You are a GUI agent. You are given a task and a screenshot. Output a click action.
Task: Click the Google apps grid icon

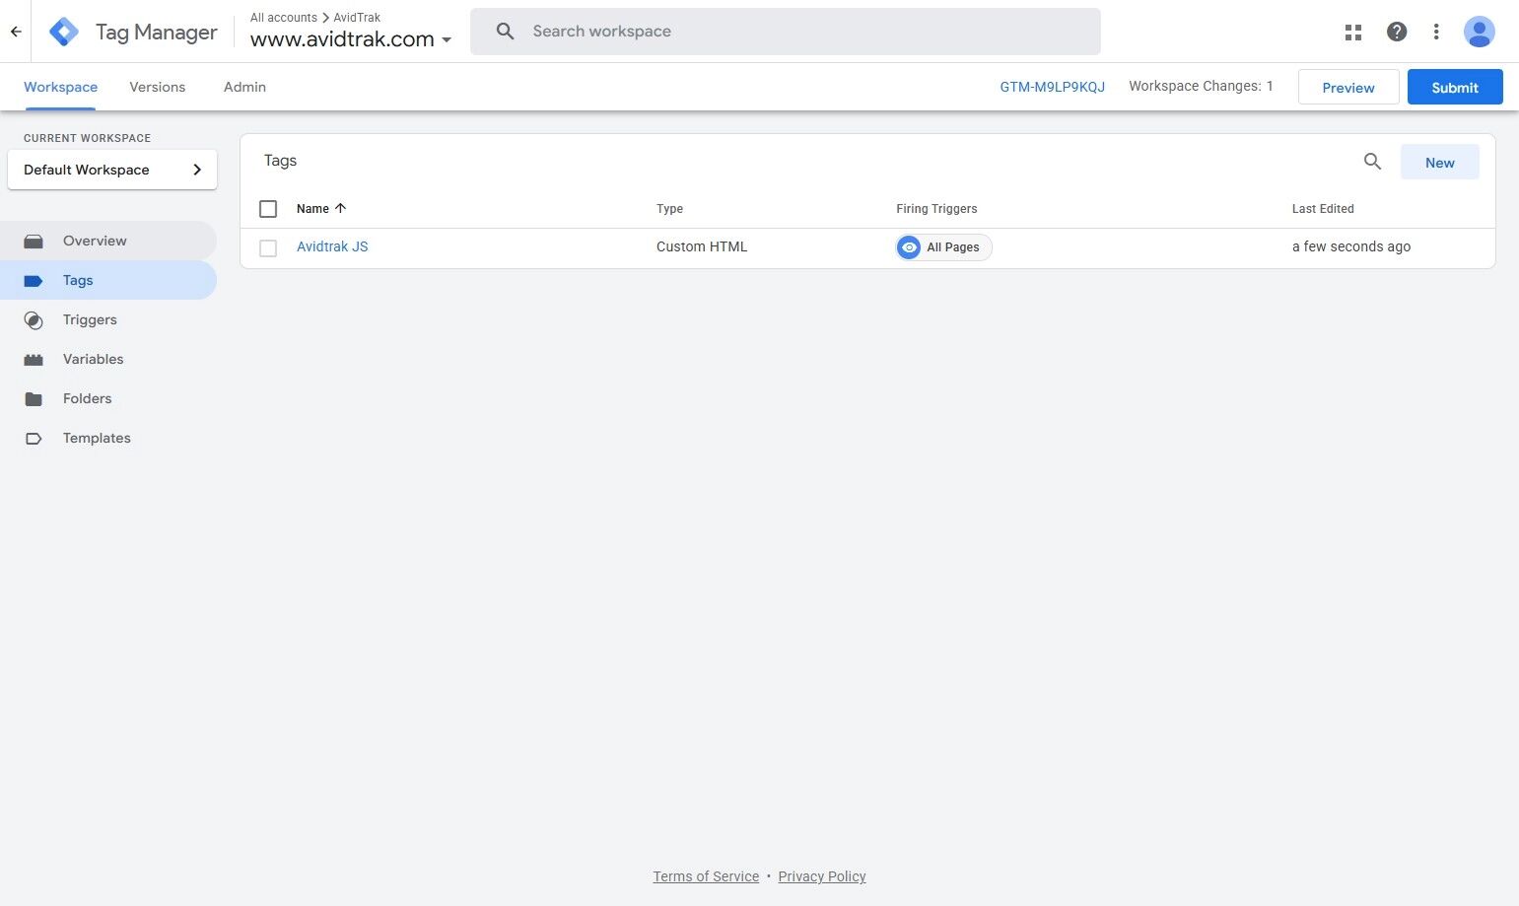click(x=1352, y=31)
